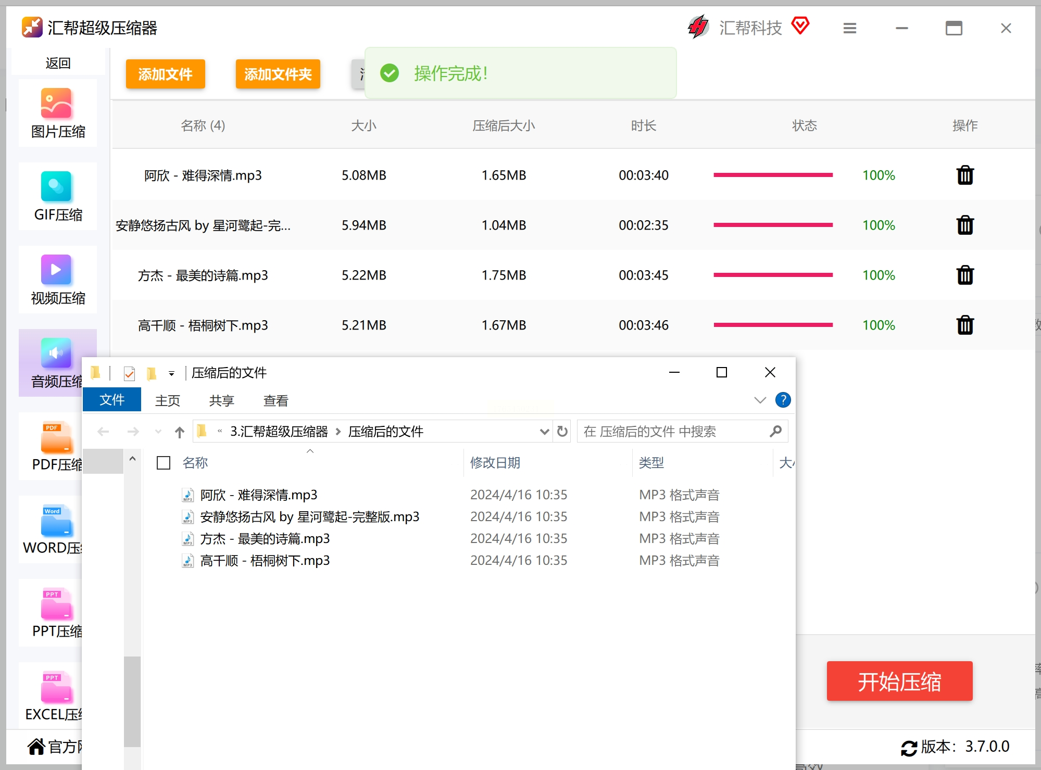This screenshot has height=770, width=1041.
Task: Tick the select-all checkbox beside 名称 column
Action: [x=164, y=463]
